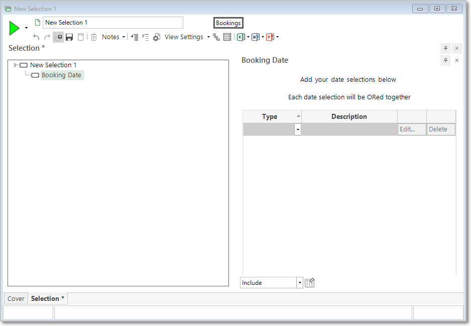
Task: Click the Bookings table button
Action: (228, 23)
